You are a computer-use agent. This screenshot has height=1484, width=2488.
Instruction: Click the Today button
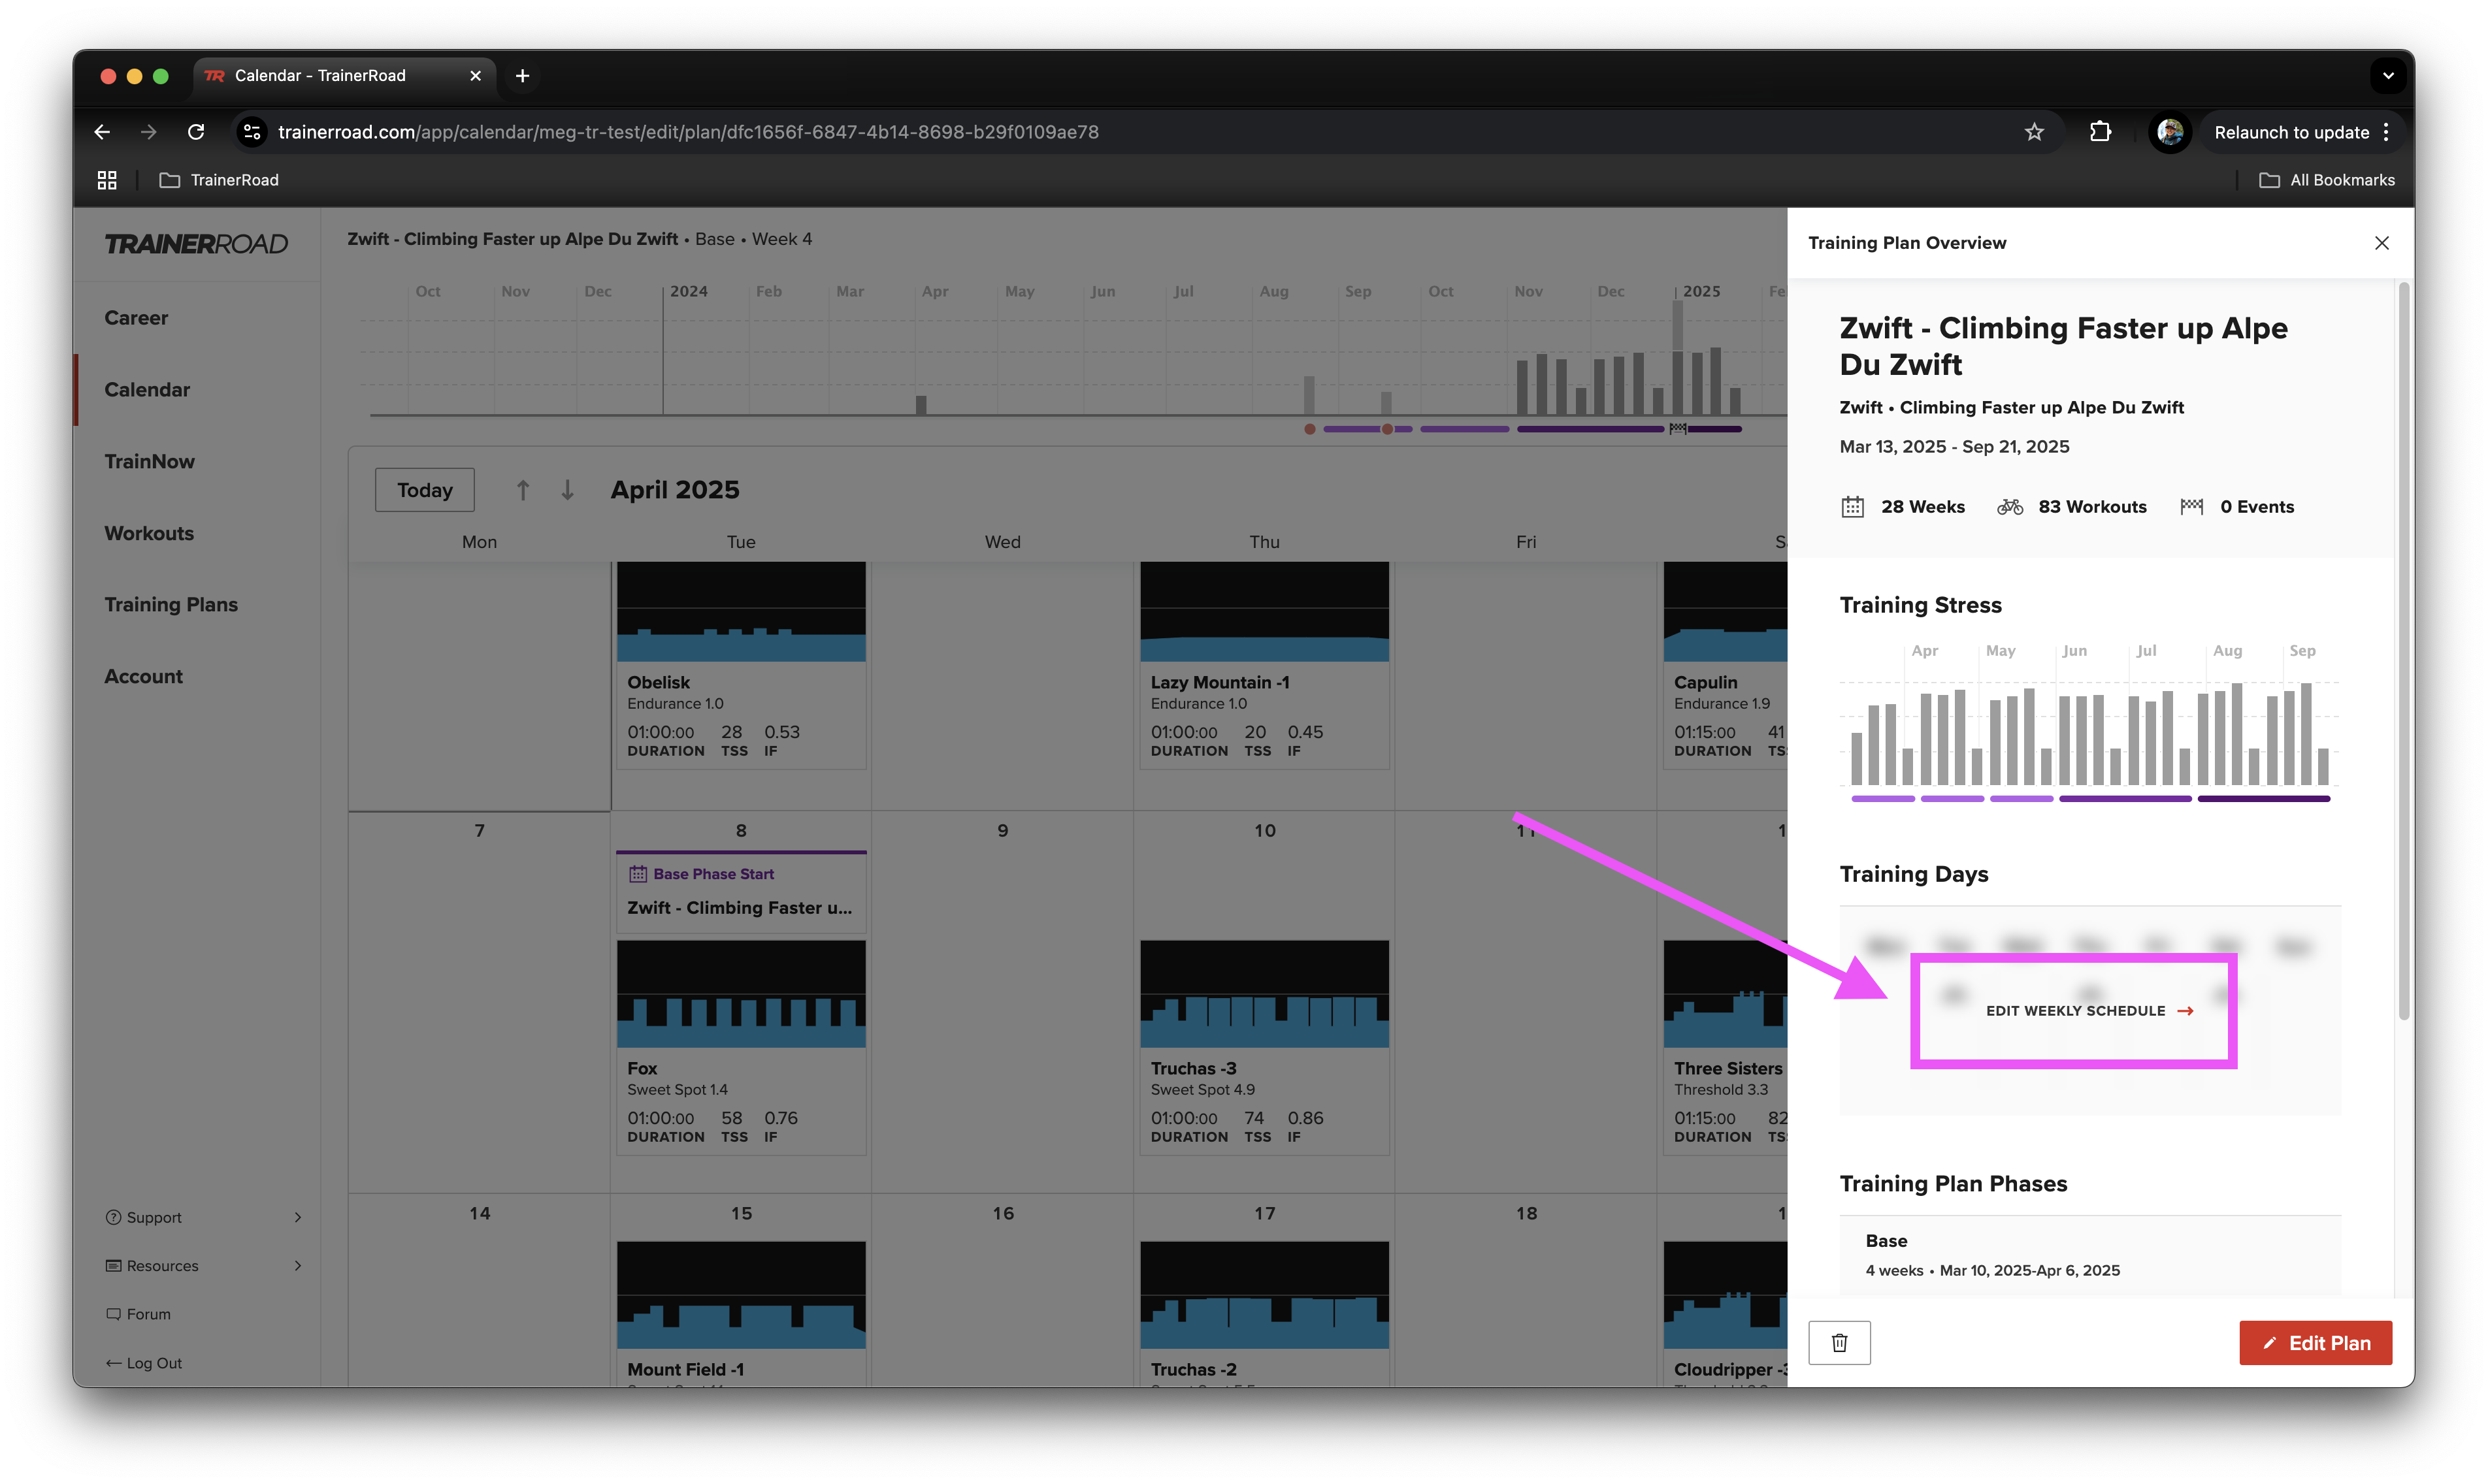click(424, 490)
